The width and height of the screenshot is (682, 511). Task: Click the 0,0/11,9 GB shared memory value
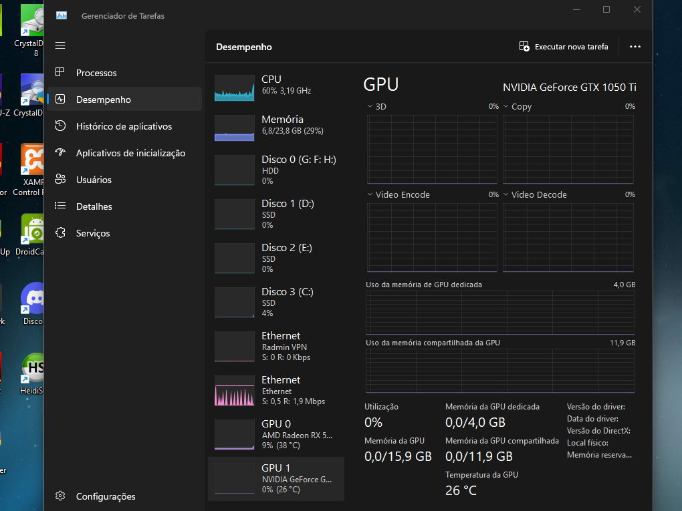(x=479, y=456)
